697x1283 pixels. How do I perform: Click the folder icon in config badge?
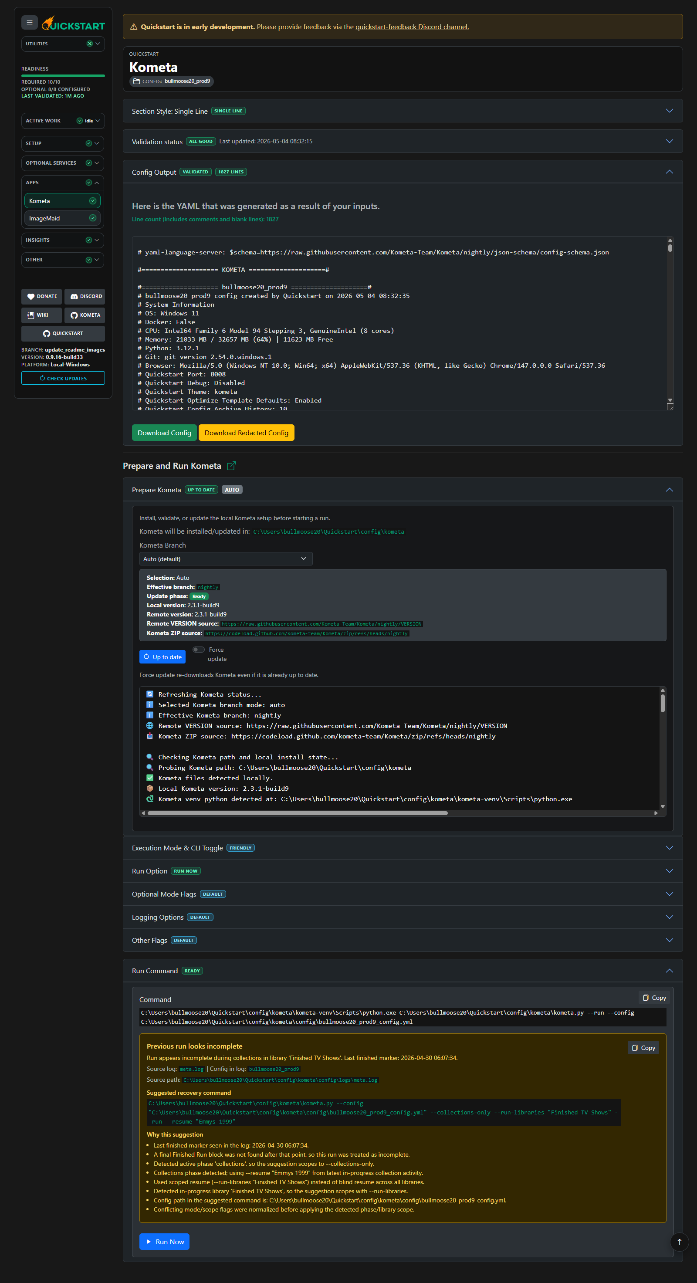coord(136,81)
